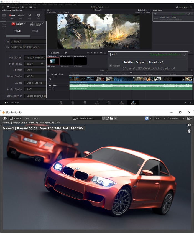Screen dimensions: 194x234
Task: Expand the Twitter preset options arrow
Action: tap(33, 15)
